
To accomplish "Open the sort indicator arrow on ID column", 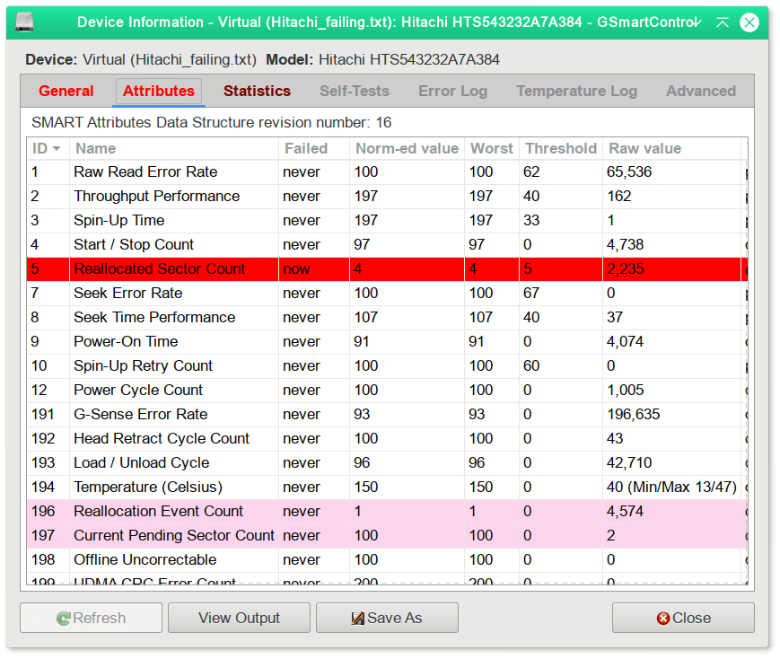I will point(57,148).
